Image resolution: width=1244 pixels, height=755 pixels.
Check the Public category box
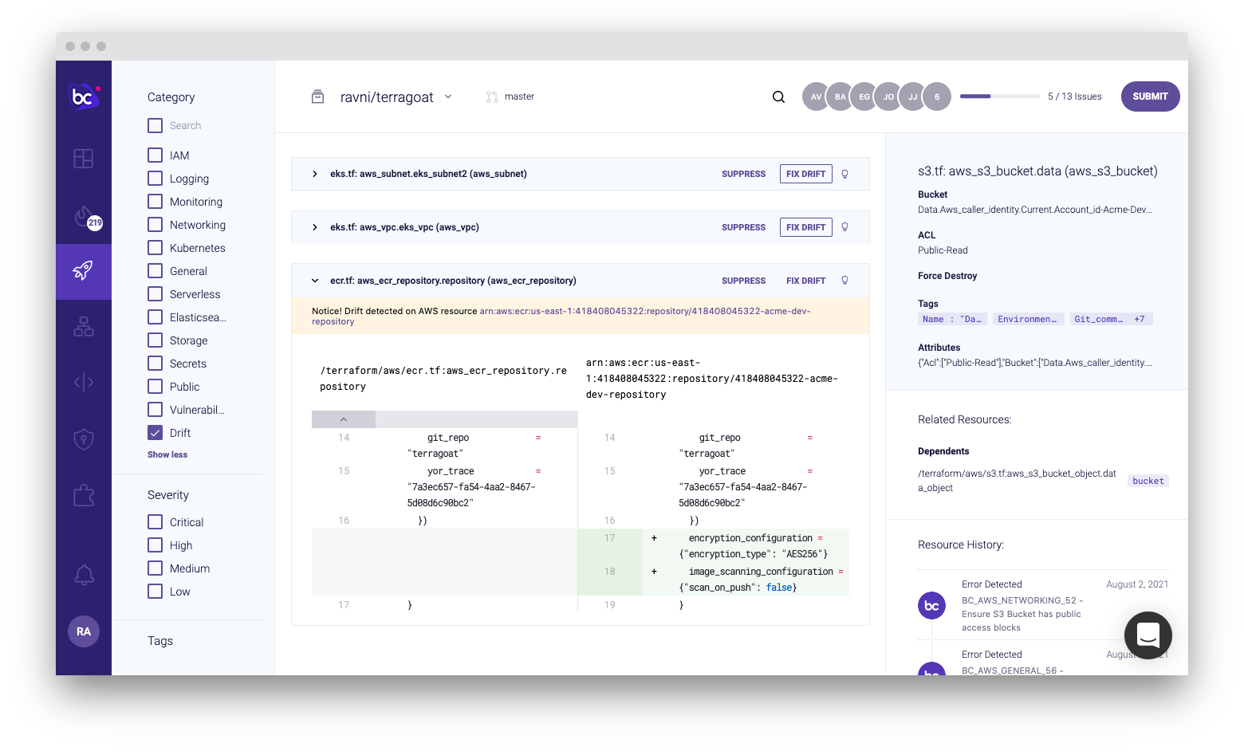(155, 387)
